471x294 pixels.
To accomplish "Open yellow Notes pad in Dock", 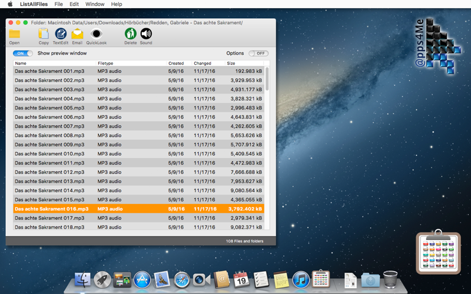I will pyautogui.click(x=281, y=280).
